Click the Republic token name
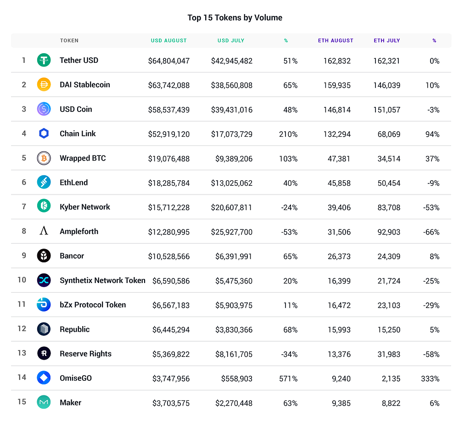The width and height of the screenshot is (470, 428). [x=75, y=329]
